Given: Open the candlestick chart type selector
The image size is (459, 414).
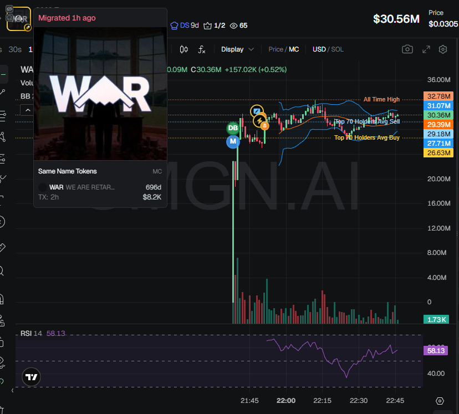Looking at the screenshot, I should 184,49.
